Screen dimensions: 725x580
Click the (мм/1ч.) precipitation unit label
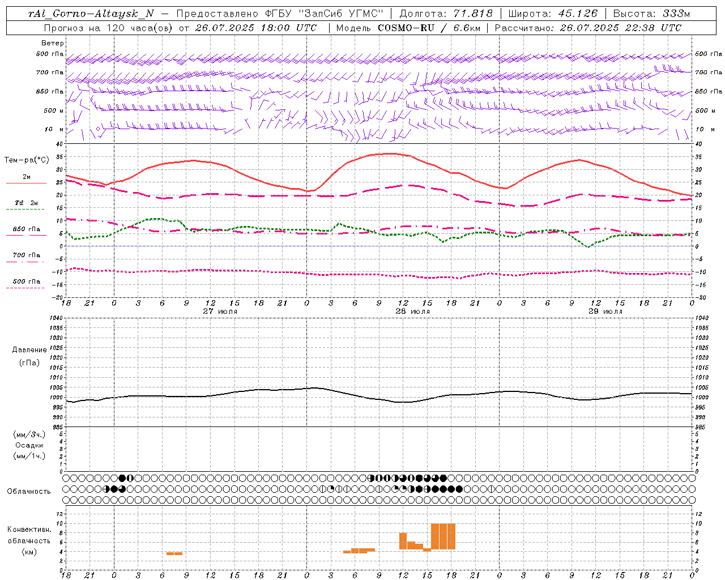pyautogui.click(x=29, y=456)
